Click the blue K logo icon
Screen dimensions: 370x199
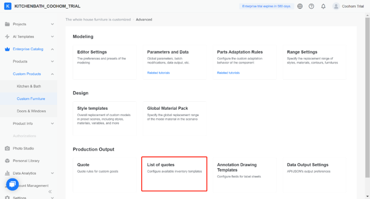[x=8, y=6]
